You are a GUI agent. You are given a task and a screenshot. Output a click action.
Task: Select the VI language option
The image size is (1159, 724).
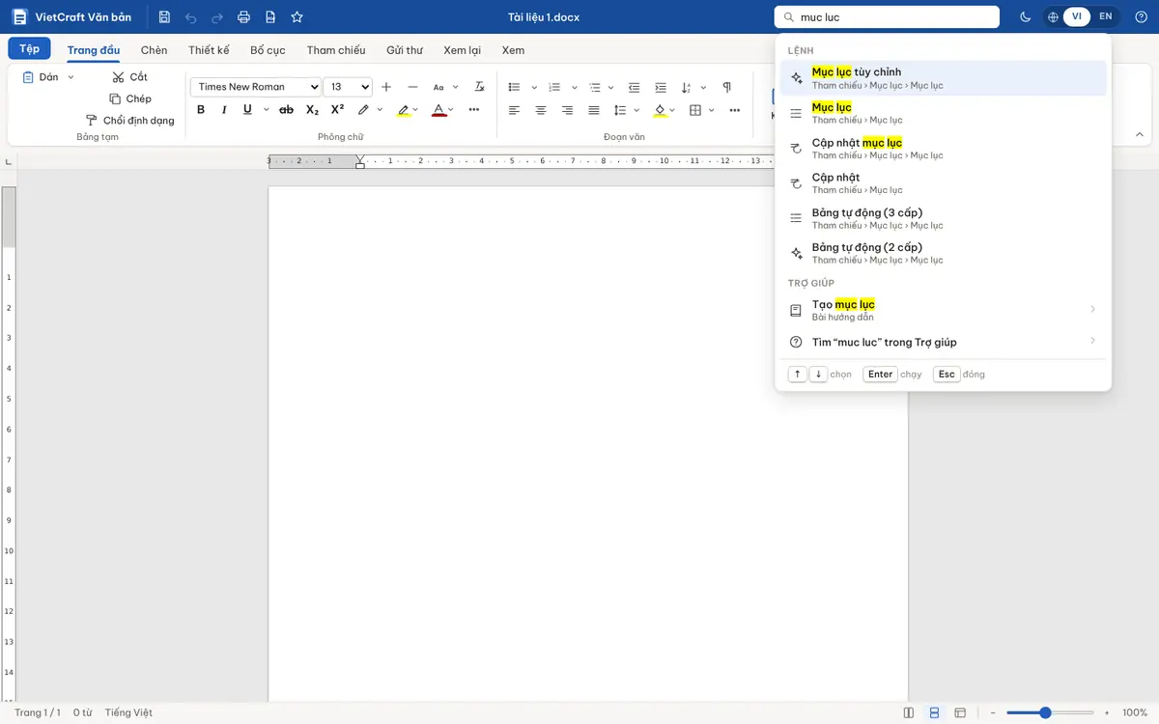(1077, 17)
